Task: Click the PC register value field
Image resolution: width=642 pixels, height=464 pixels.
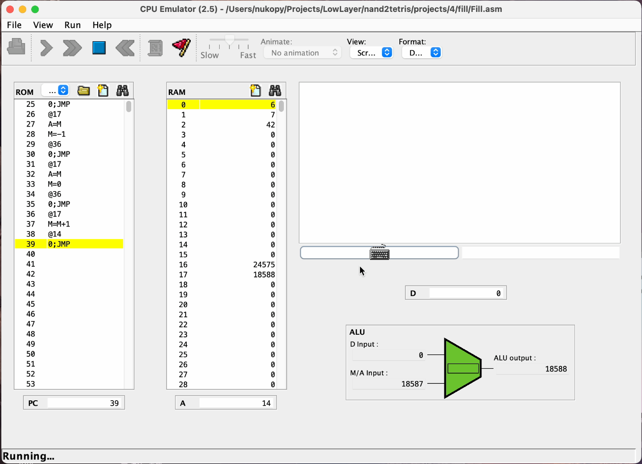Action: click(85, 403)
